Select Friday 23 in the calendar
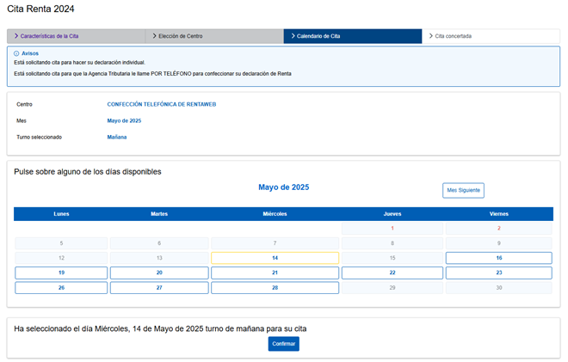568x362 pixels. point(498,273)
